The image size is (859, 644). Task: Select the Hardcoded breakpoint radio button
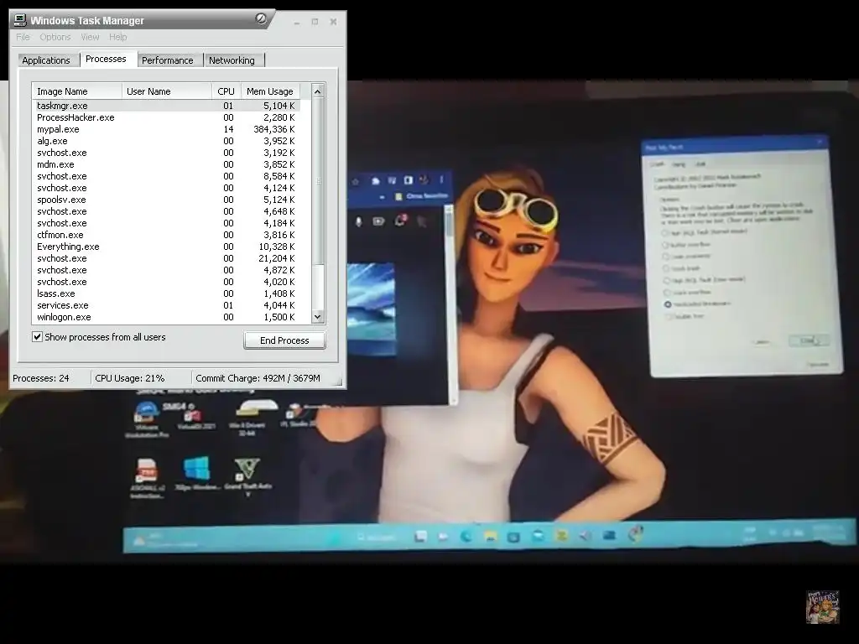click(667, 304)
